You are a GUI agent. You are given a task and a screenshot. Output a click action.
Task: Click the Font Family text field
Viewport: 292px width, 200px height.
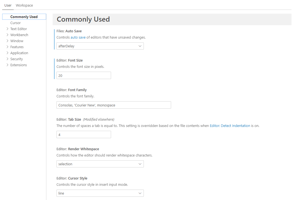(114, 105)
